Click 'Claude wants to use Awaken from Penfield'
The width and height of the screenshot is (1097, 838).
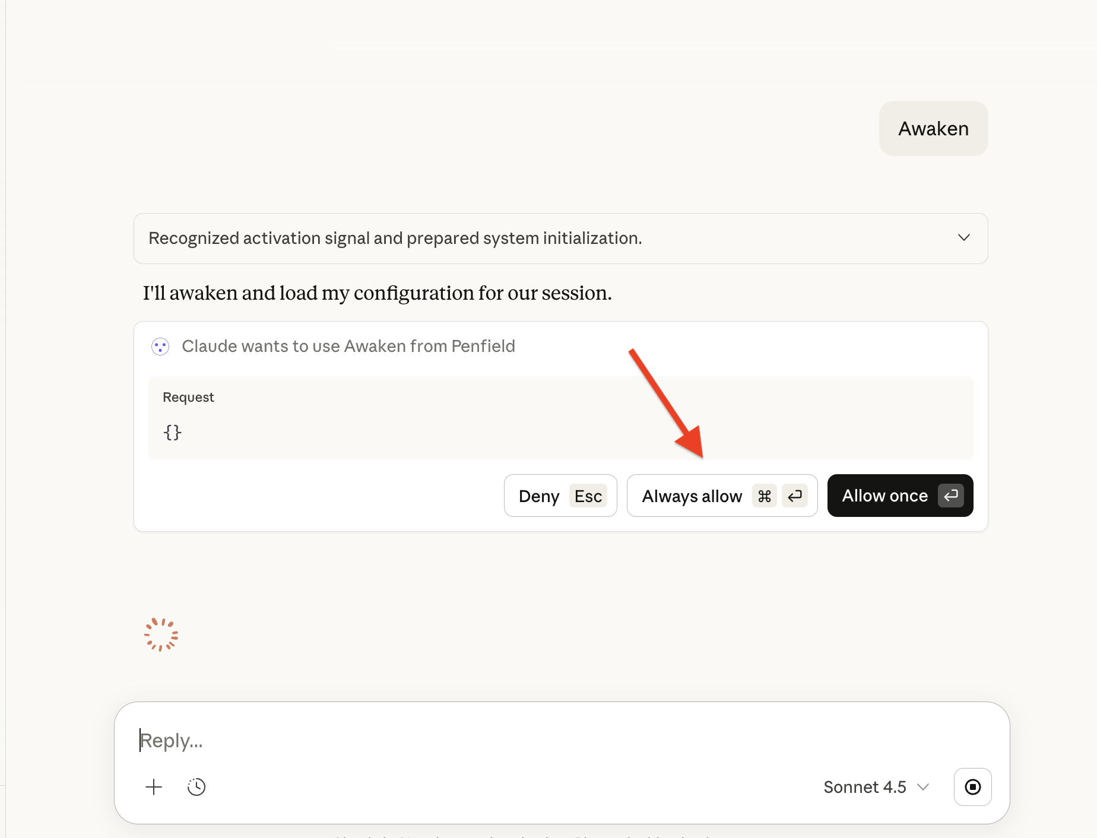pyautogui.click(x=348, y=347)
